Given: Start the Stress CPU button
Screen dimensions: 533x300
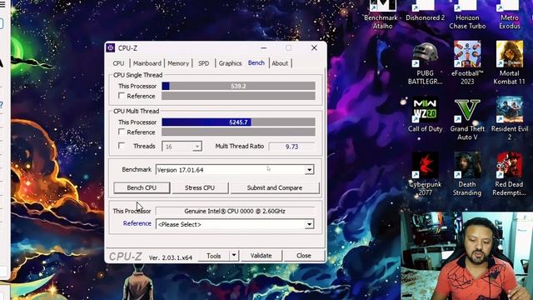Looking at the screenshot, I should point(200,187).
